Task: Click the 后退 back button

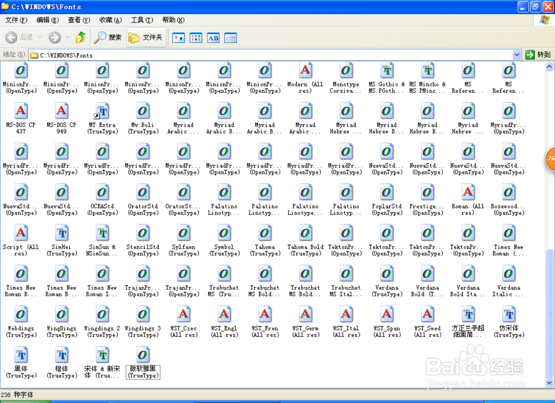Action: 19,37
